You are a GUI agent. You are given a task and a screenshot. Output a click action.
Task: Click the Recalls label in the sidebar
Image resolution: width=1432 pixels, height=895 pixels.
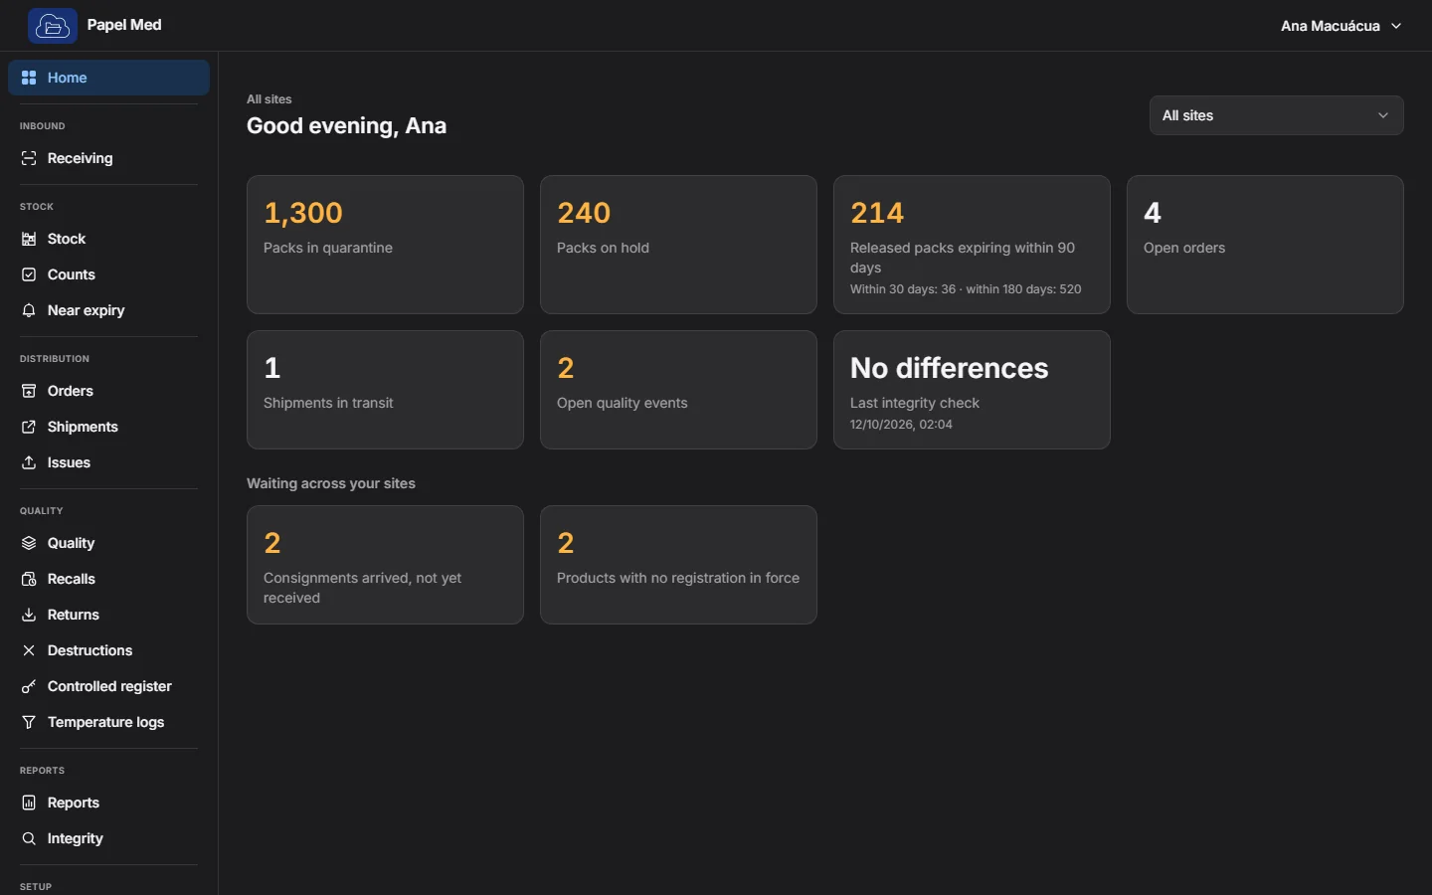coord(72,579)
